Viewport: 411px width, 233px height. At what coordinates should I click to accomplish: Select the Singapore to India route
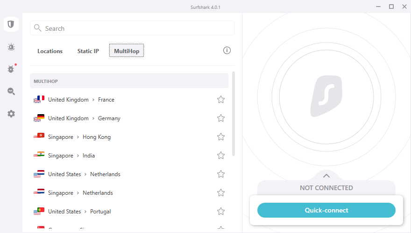pyautogui.click(x=71, y=156)
